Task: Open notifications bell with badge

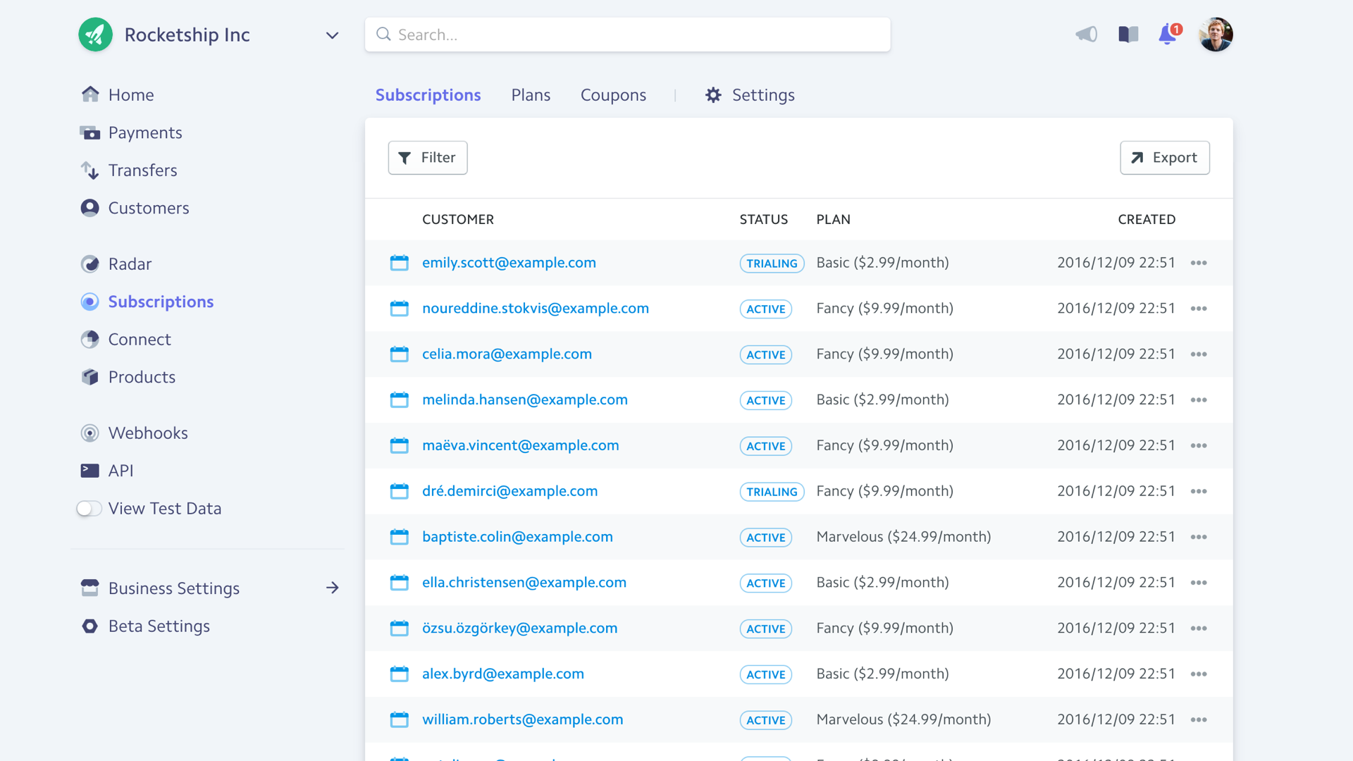Action: click(x=1168, y=34)
